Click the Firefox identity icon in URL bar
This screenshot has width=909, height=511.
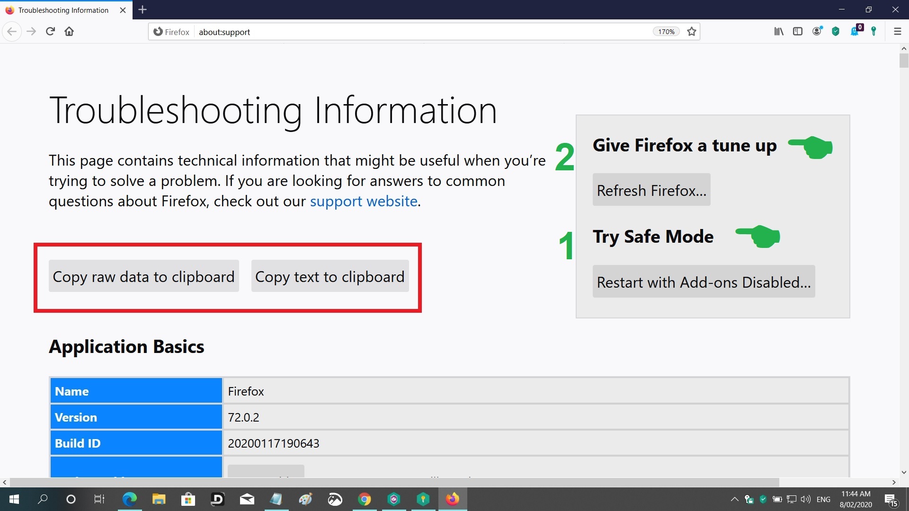[171, 32]
